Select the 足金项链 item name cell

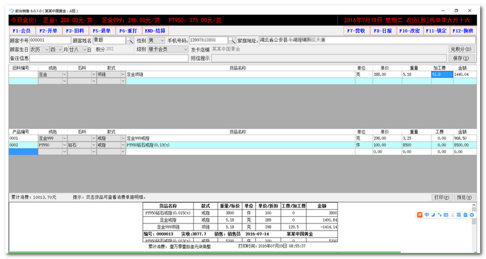(x=241, y=74)
